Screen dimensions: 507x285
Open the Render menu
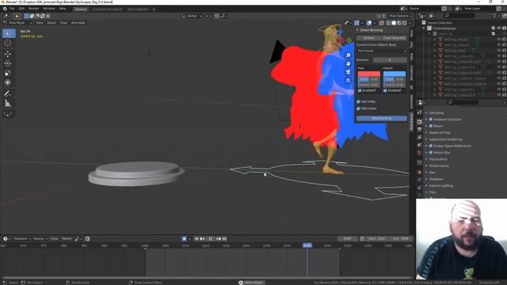pos(33,9)
